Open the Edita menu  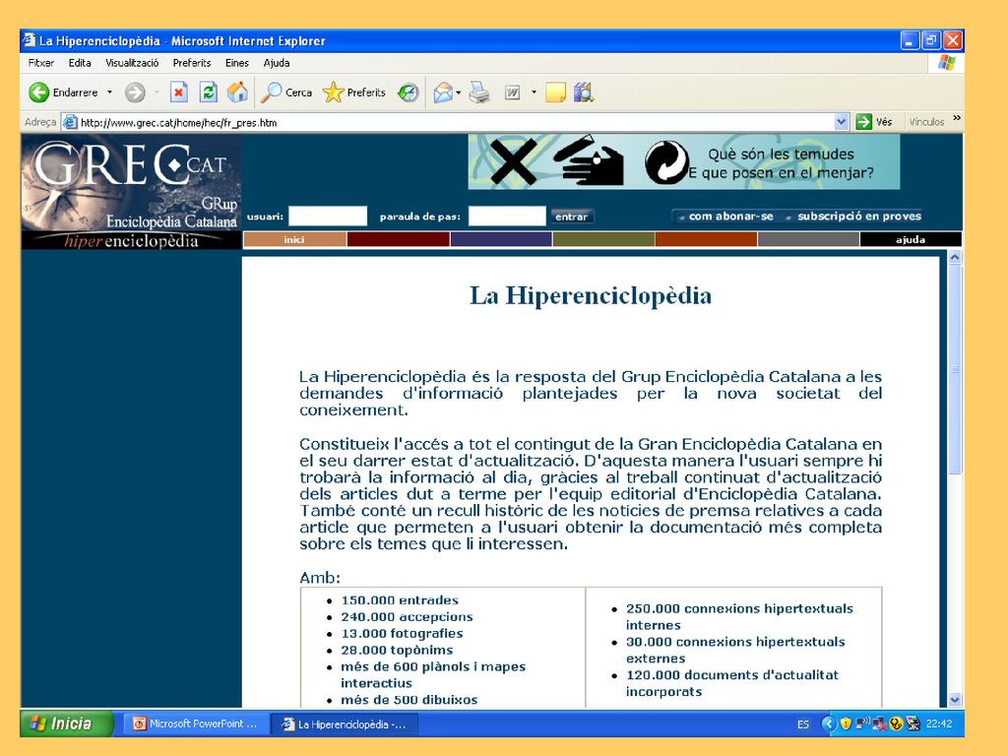click(80, 63)
